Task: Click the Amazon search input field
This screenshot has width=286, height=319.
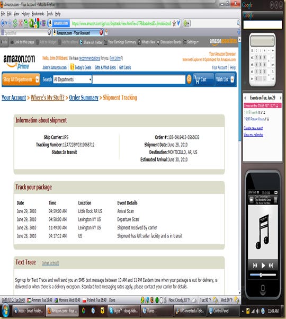Action: point(139,79)
